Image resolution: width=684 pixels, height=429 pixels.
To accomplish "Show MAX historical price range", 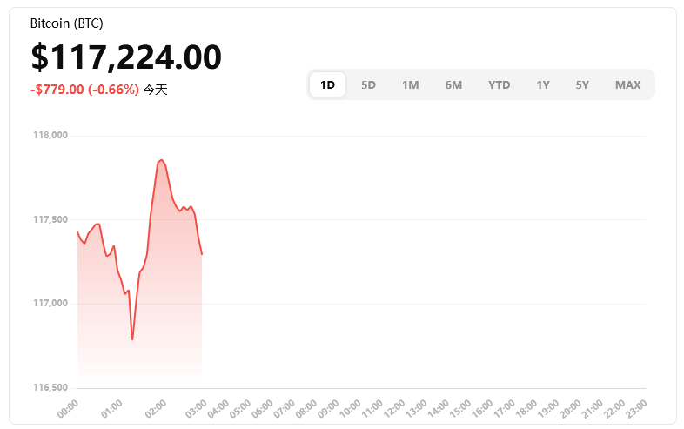I will click(x=627, y=84).
